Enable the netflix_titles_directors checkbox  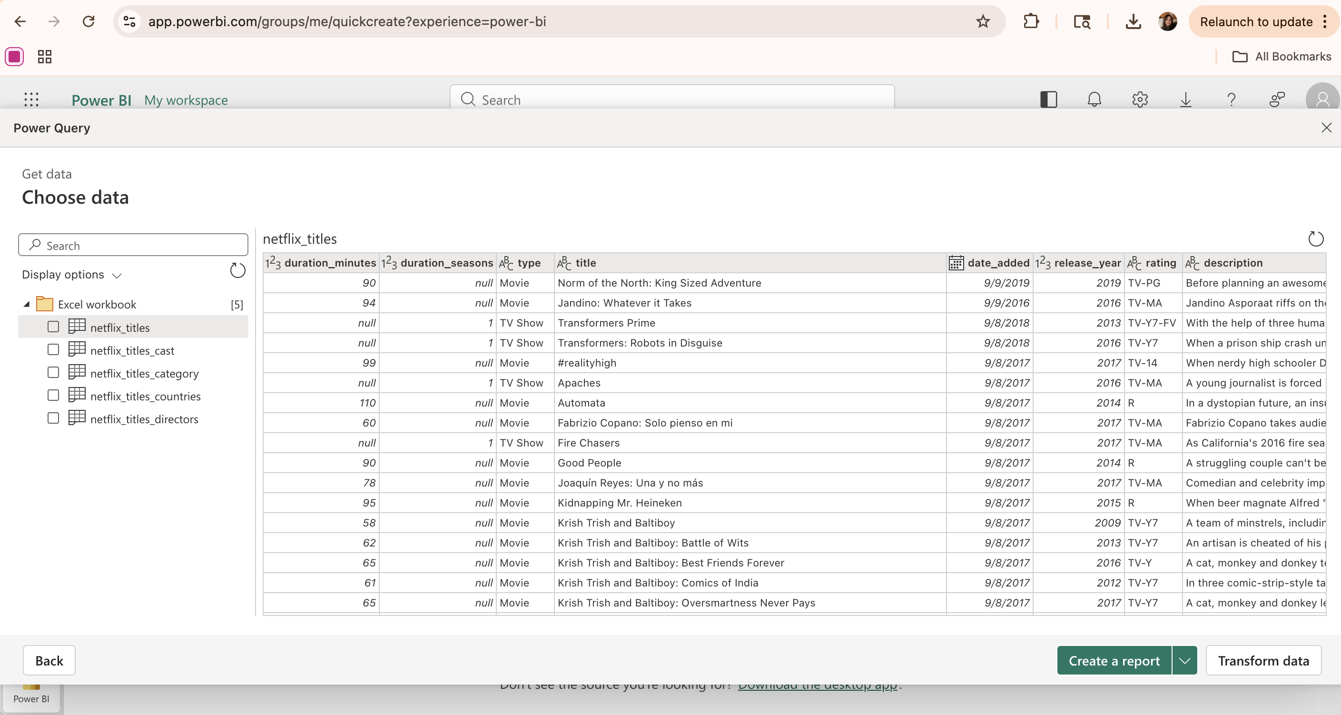pyautogui.click(x=53, y=419)
